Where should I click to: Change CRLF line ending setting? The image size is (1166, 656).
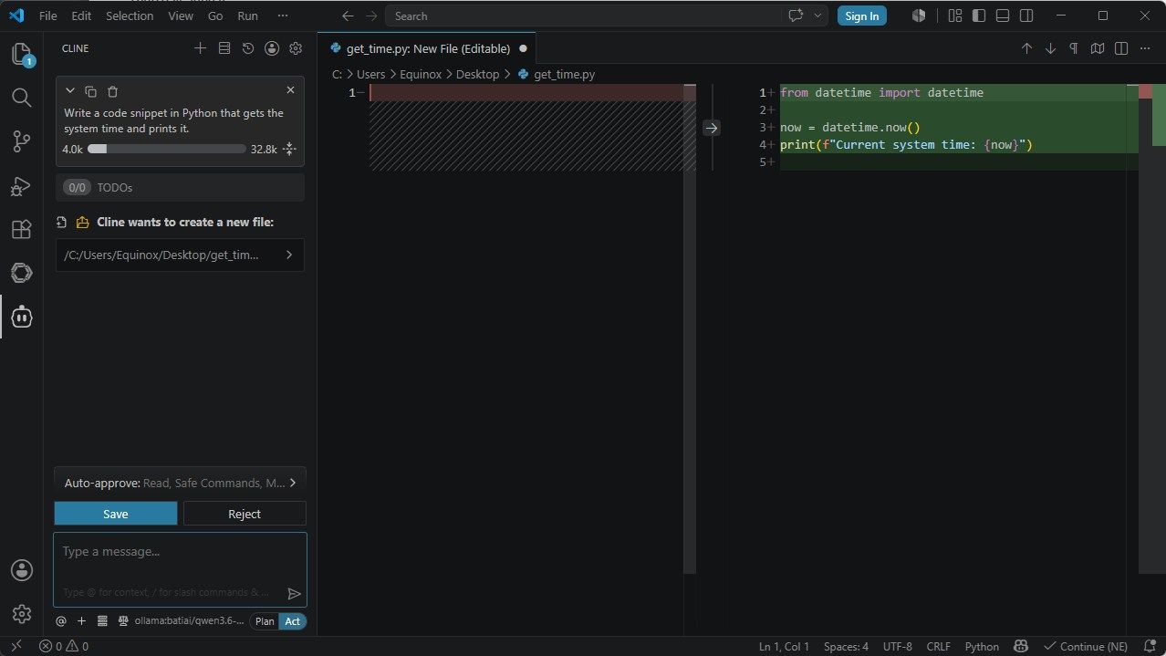(x=938, y=646)
